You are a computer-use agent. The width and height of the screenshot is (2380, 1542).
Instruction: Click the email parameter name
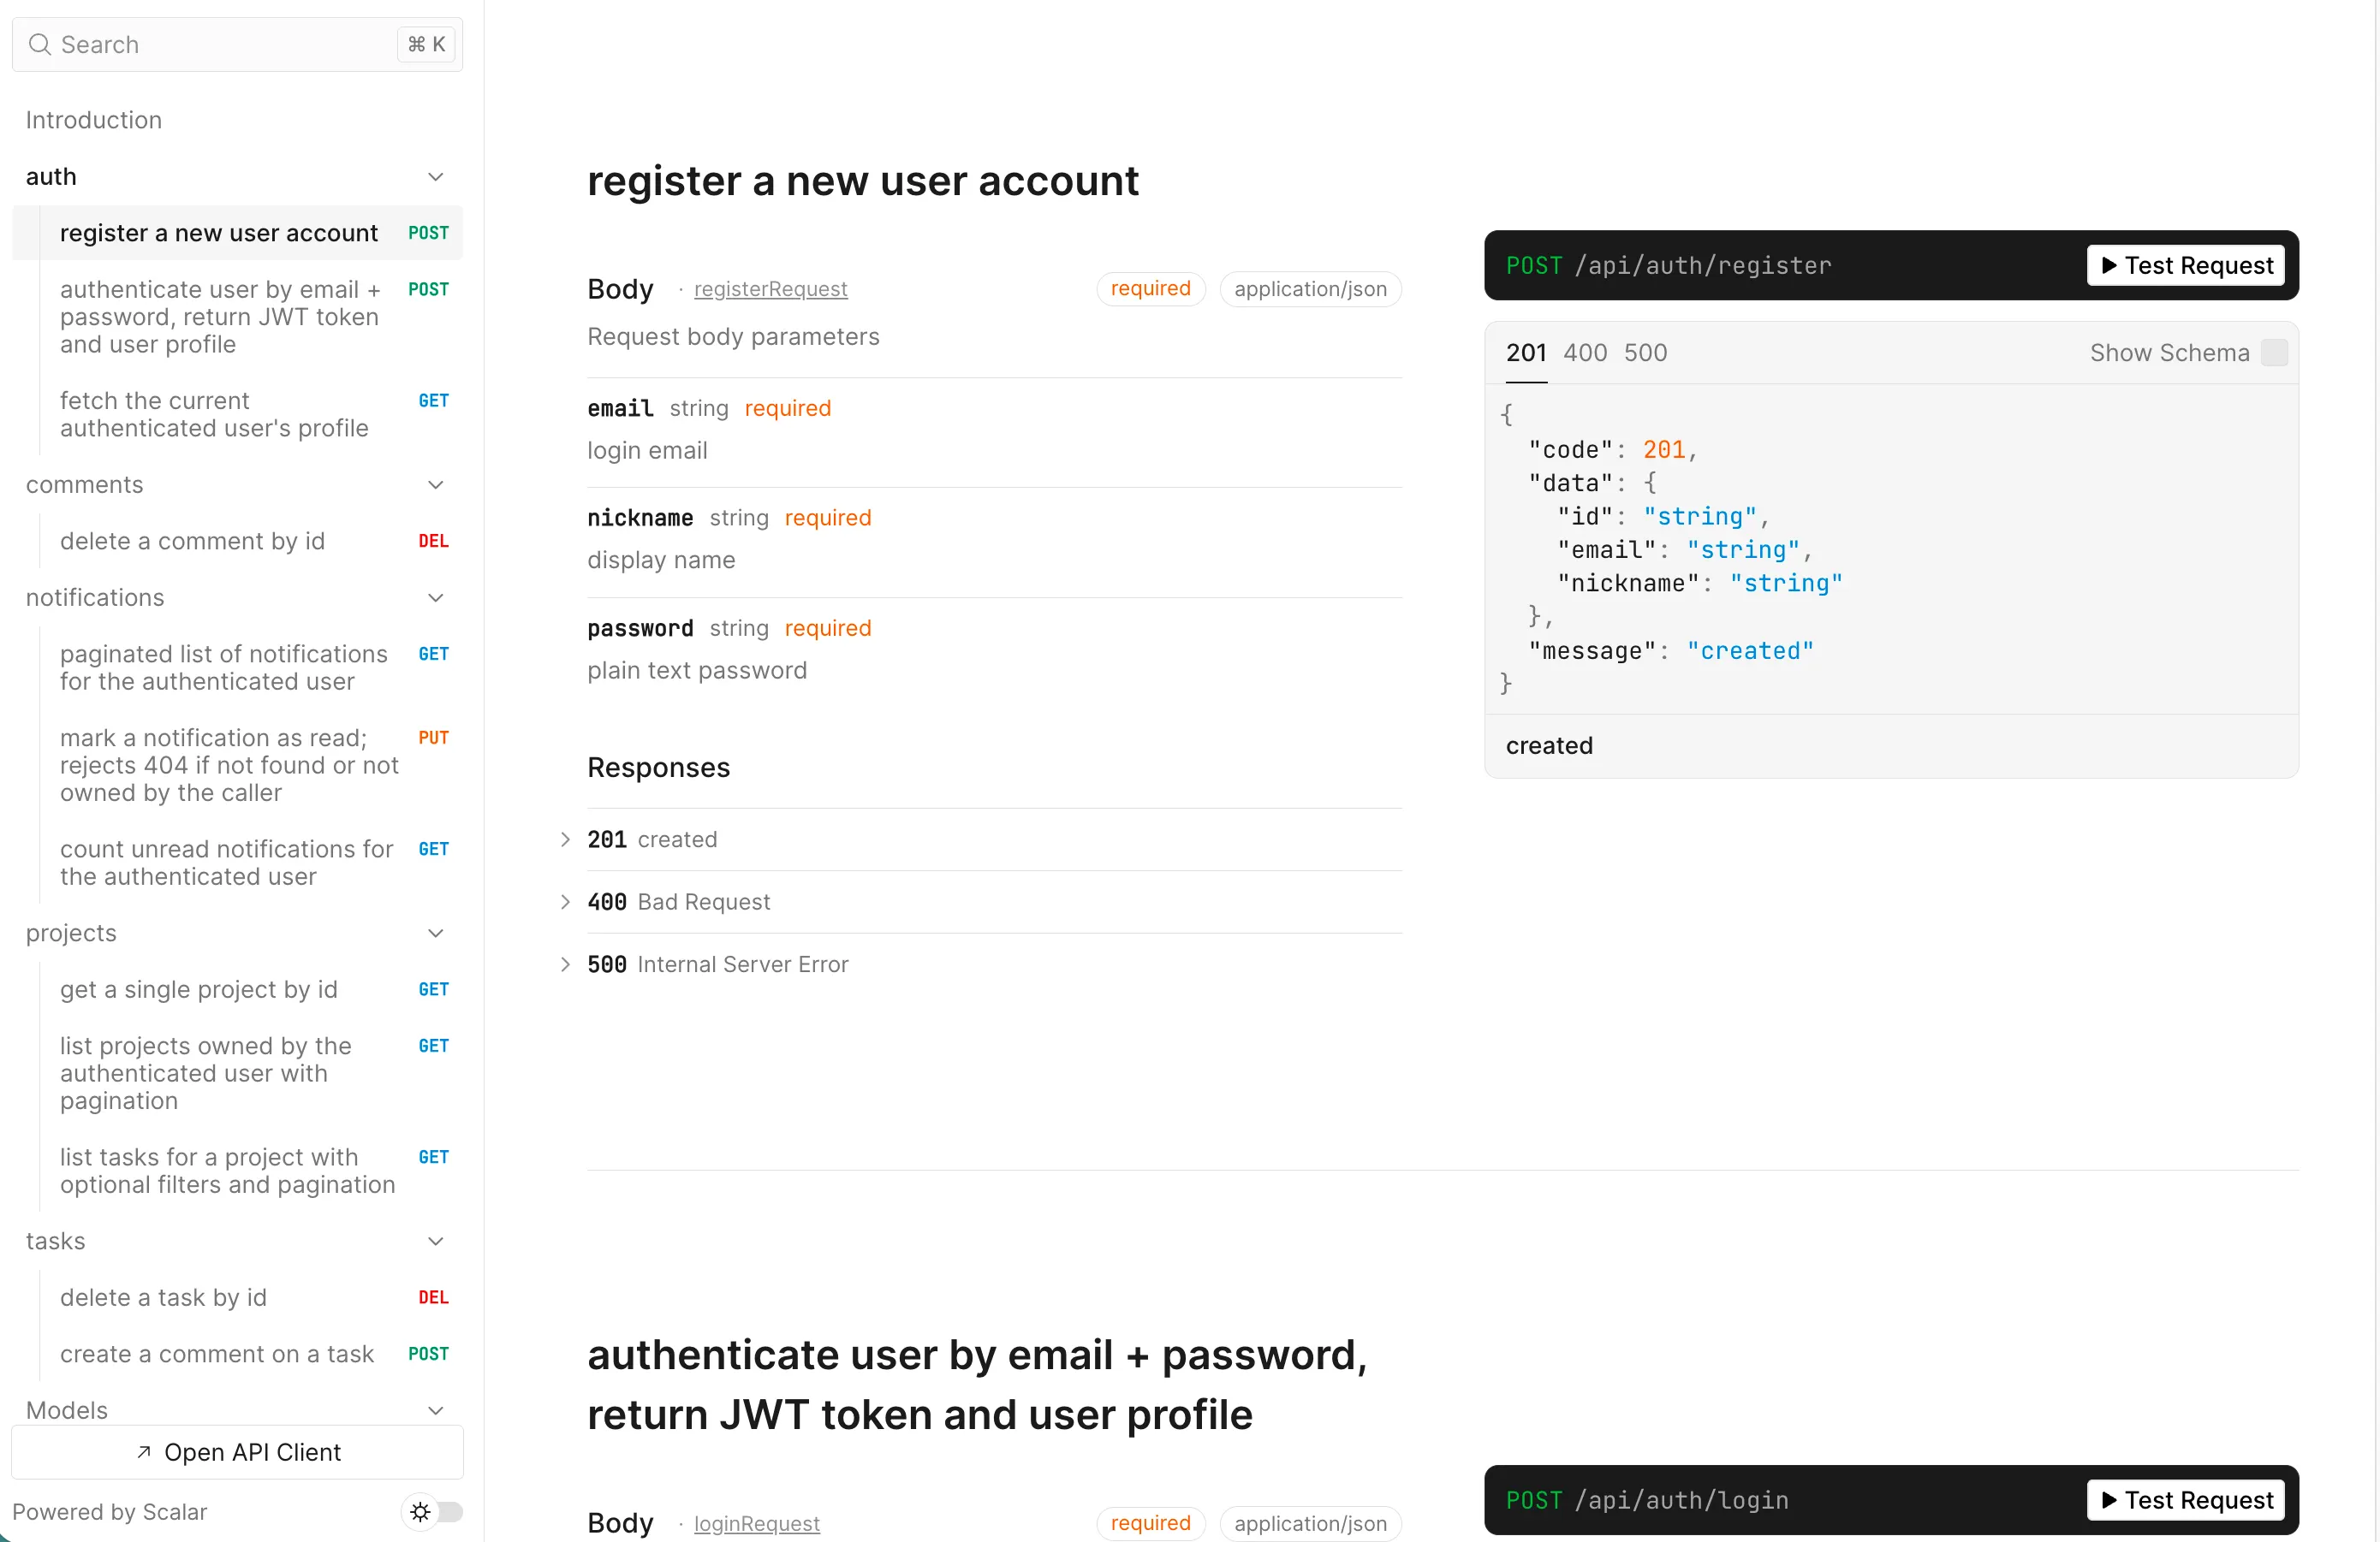point(620,407)
